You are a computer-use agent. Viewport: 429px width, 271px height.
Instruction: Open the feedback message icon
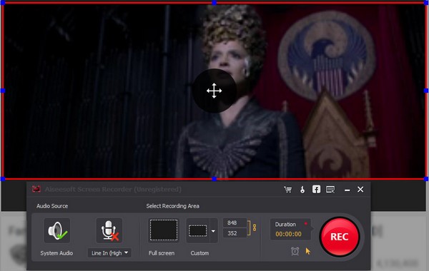tap(330, 190)
